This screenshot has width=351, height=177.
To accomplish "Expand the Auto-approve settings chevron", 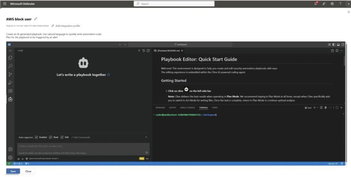I will [146, 137].
